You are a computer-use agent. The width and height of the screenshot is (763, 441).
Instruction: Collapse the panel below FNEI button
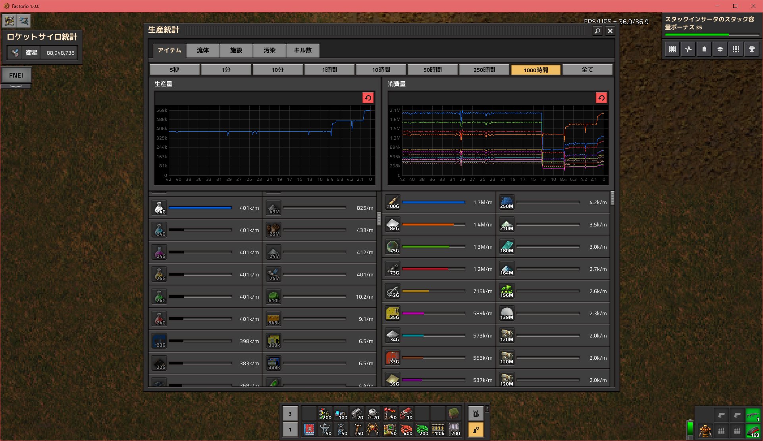tap(16, 86)
